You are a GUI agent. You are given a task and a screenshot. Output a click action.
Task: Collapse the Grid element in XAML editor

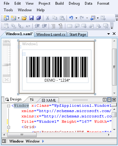pos(8,127)
